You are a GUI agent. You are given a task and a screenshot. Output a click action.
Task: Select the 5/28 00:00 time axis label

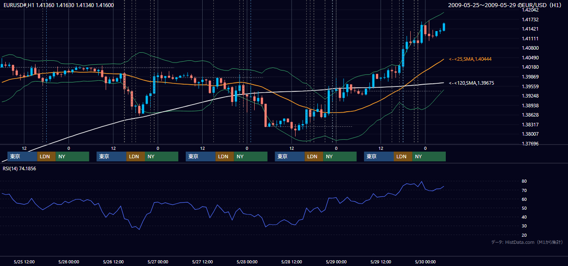tap(247, 262)
